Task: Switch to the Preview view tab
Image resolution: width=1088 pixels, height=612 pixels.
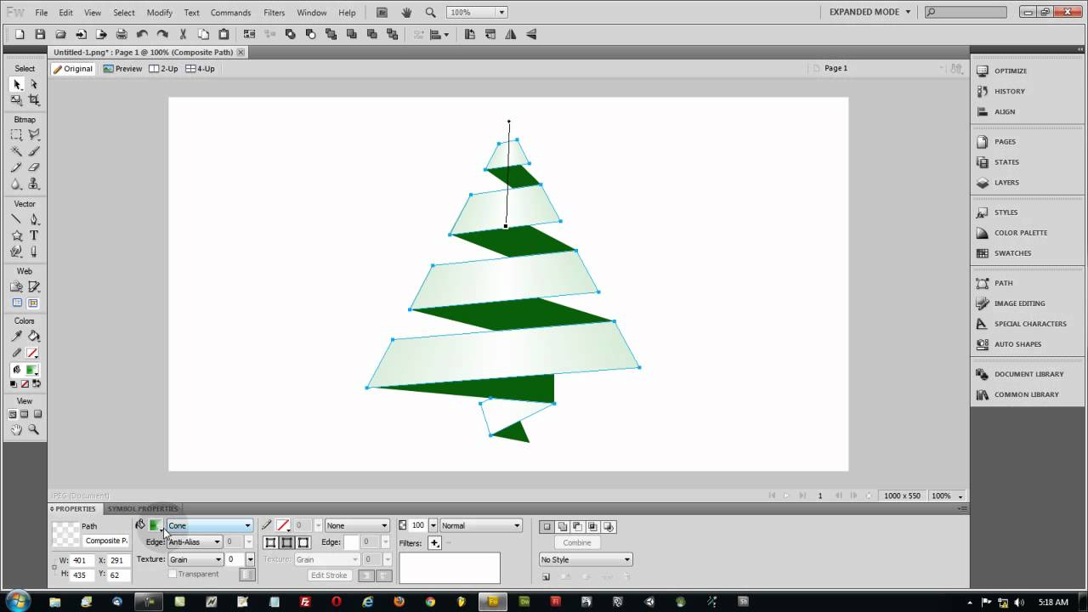Action: point(123,69)
